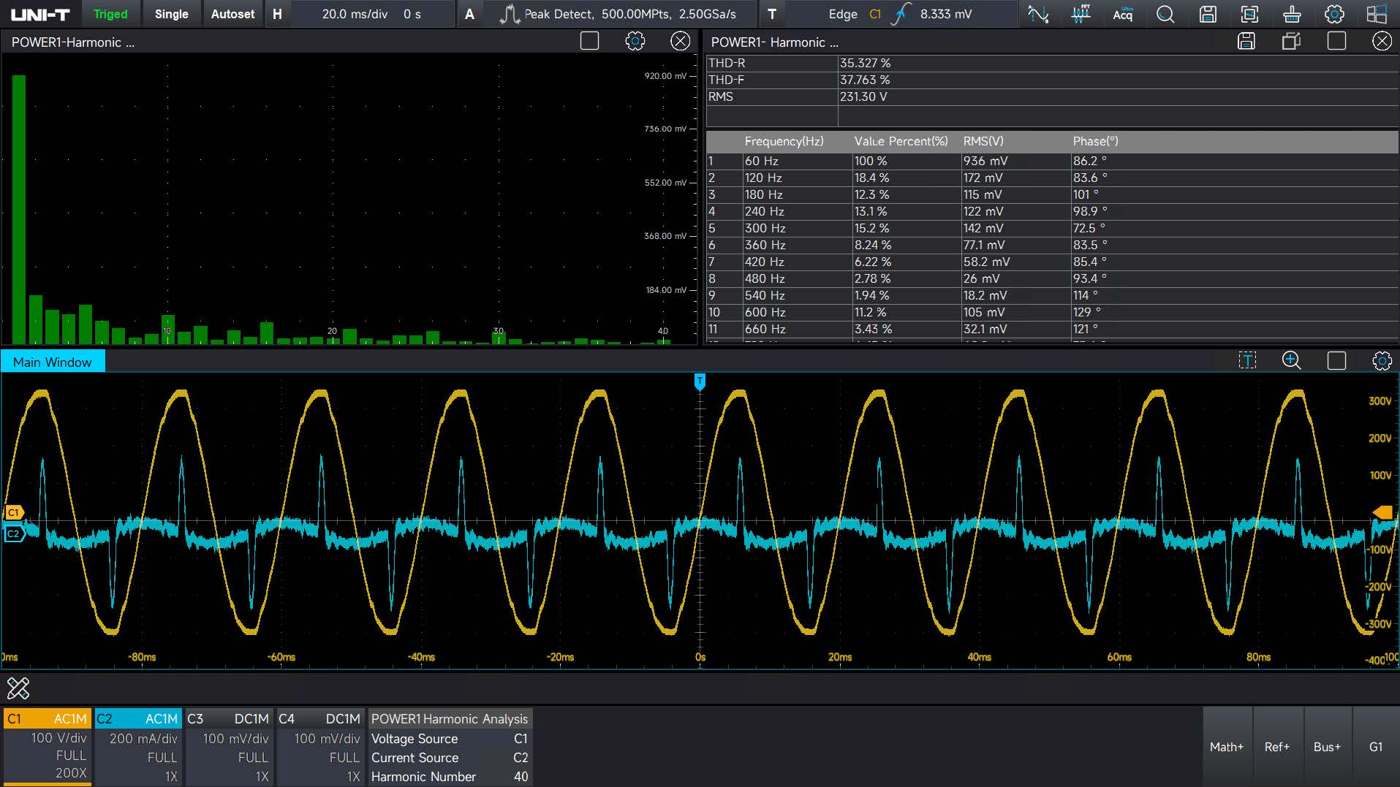Select the Phase(°) column header

click(x=1095, y=141)
